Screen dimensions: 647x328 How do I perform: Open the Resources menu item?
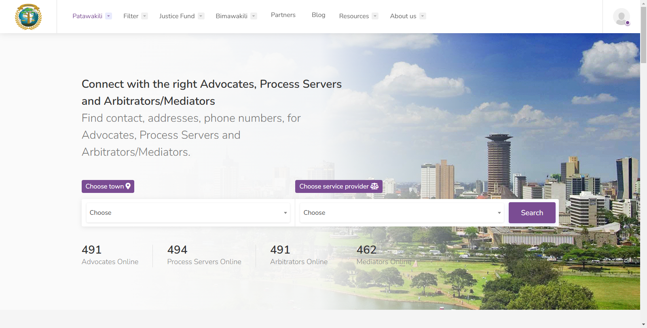coord(354,16)
